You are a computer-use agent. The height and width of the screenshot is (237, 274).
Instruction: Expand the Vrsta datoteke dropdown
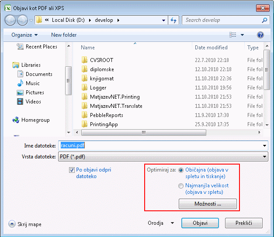(x=265, y=156)
